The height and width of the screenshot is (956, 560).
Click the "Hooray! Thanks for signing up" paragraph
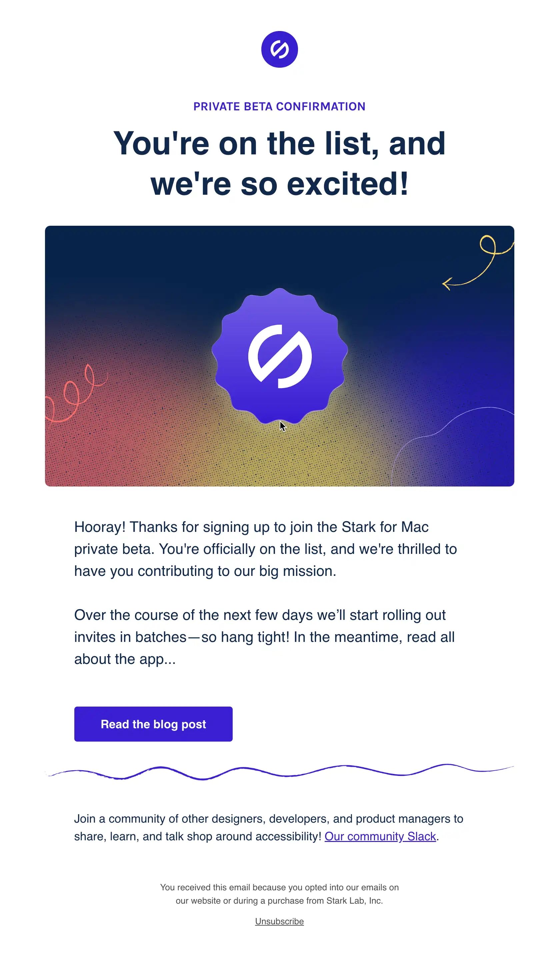[x=265, y=549]
